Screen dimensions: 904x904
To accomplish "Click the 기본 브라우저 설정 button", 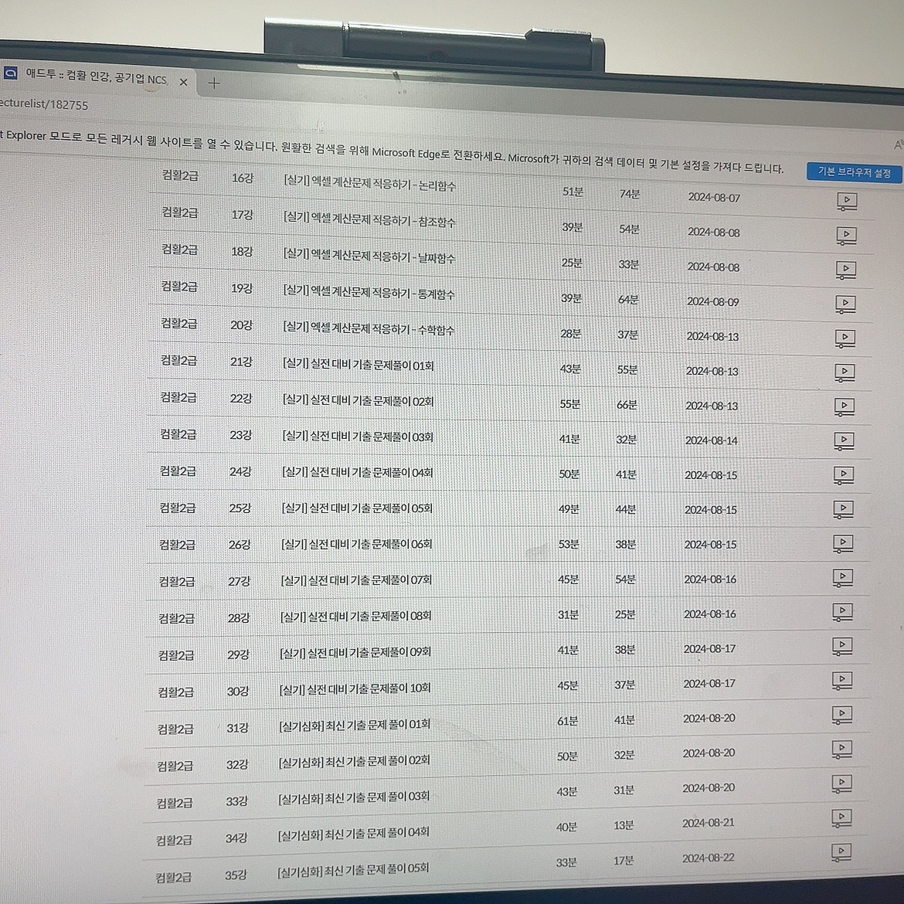I will (854, 172).
